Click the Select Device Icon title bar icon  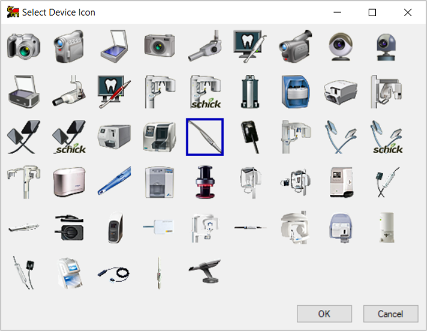tap(13, 13)
